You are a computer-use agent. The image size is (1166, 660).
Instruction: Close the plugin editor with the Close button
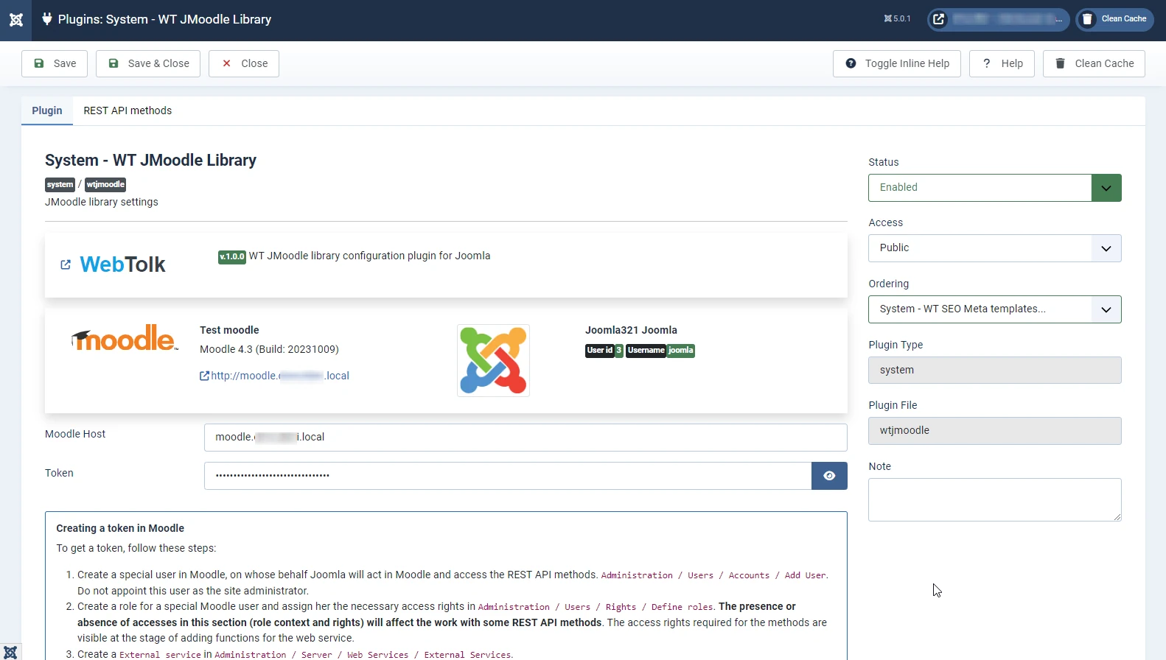pos(244,63)
